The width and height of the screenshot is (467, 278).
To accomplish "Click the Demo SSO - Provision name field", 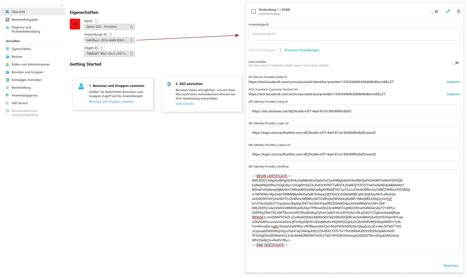I will pos(109,27).
